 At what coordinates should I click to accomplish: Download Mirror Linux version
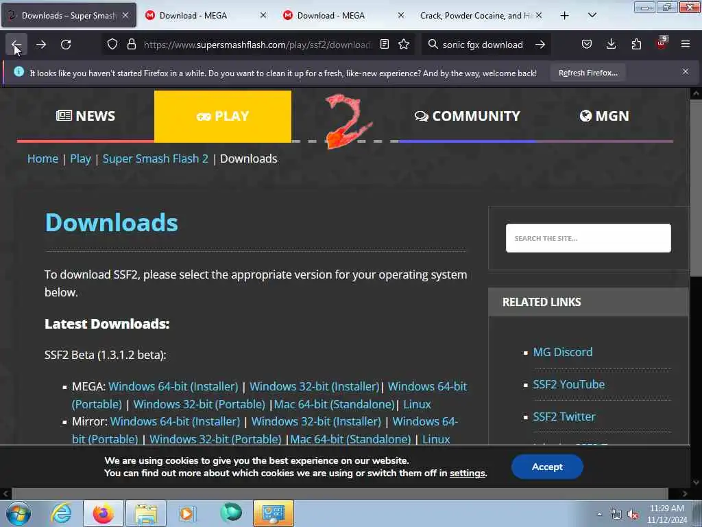click(x=436, y=438)
